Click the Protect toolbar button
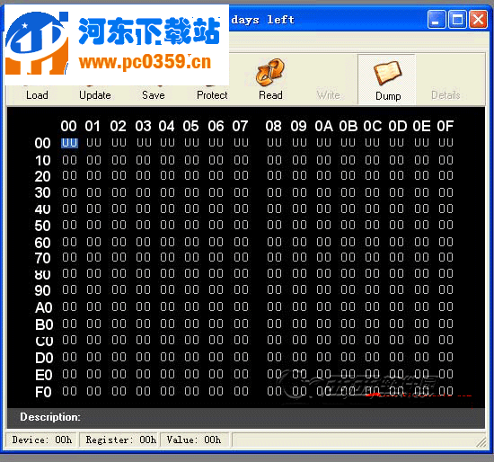494x462 pixels. click(x=212, y=95)
